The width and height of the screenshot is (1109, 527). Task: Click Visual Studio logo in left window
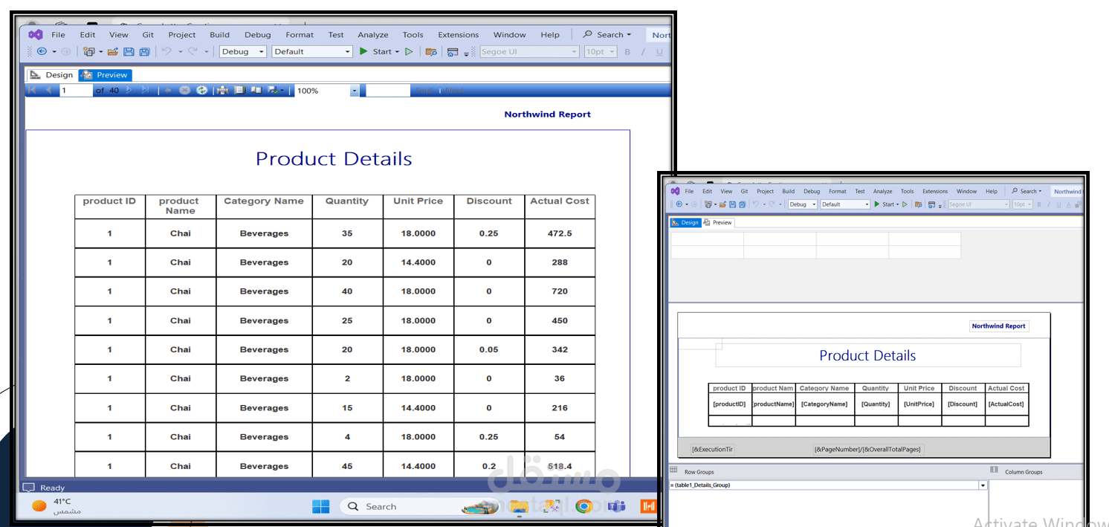pyautogui.click(x=36, y=34)
